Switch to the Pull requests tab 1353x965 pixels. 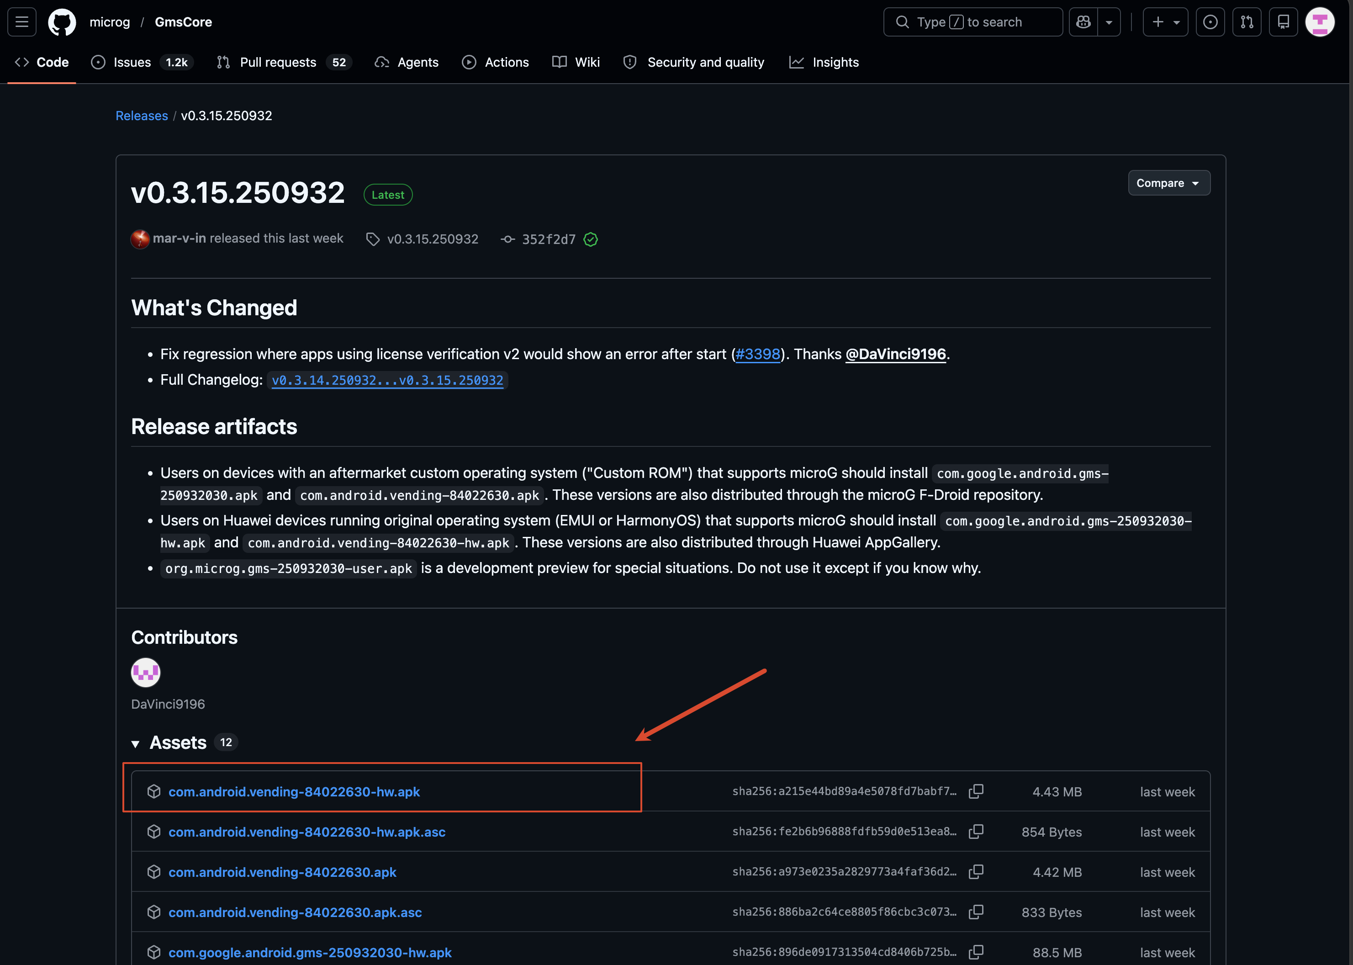[x=284, y=63]
